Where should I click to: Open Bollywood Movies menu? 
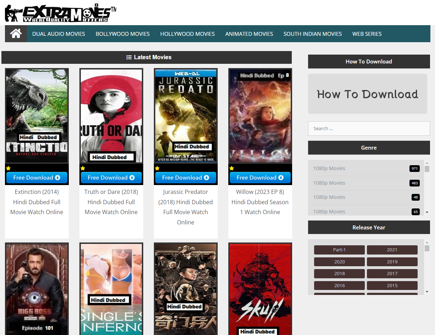point(123,34)
